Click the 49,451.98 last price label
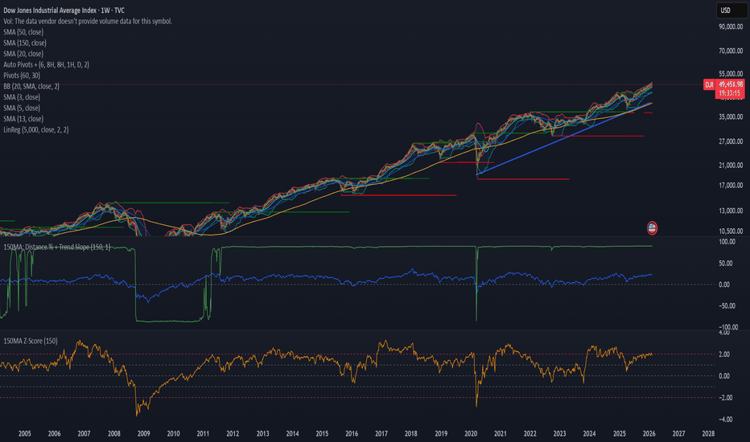The height and width of the screenshot is (442, 750). pyautogui.click(x=731, y=84)
